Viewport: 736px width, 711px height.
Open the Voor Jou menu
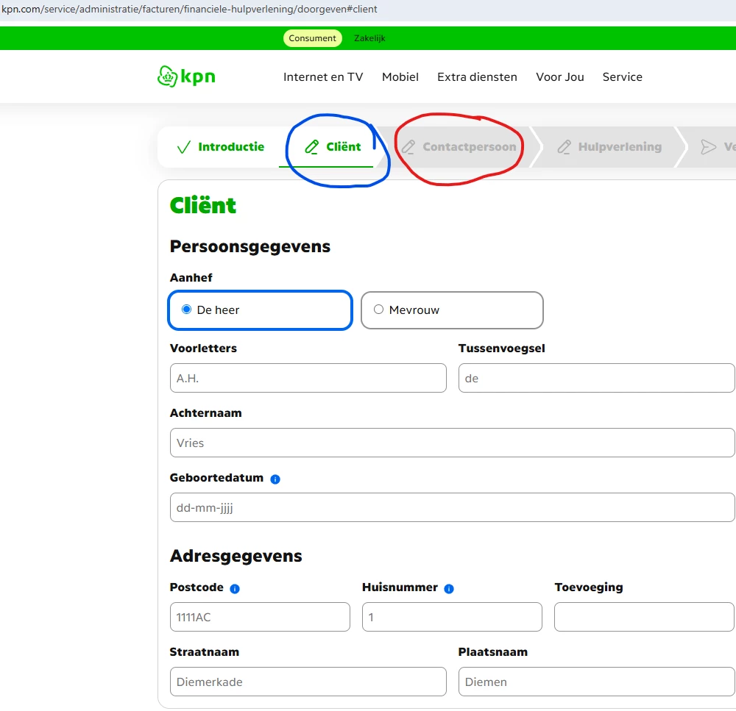[560, 77]
